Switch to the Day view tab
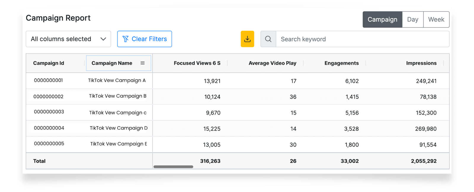Viewport: 474px width, 192px height. click(x=413, y=20)
